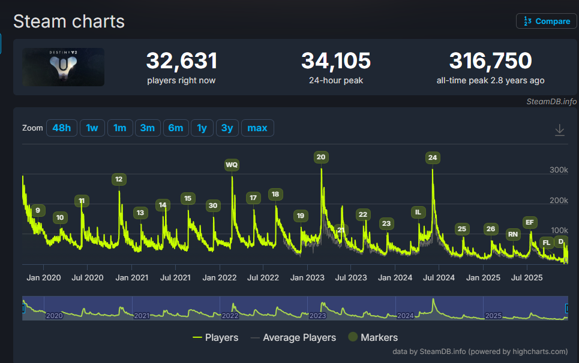
Task: Click the Compare button
Action: point(546,22)
